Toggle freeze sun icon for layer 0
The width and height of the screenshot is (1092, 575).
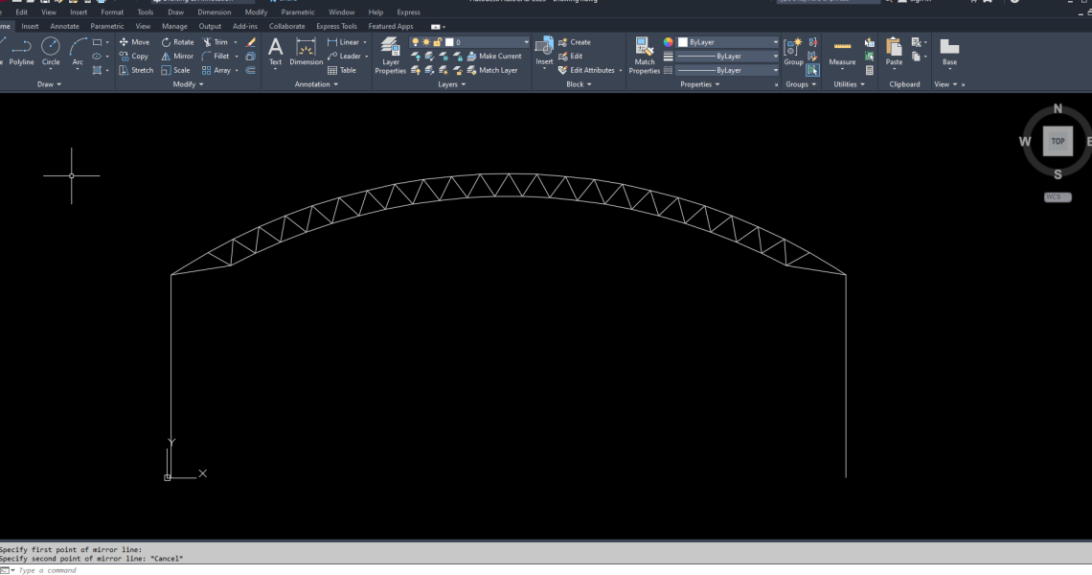coord(426,42)
